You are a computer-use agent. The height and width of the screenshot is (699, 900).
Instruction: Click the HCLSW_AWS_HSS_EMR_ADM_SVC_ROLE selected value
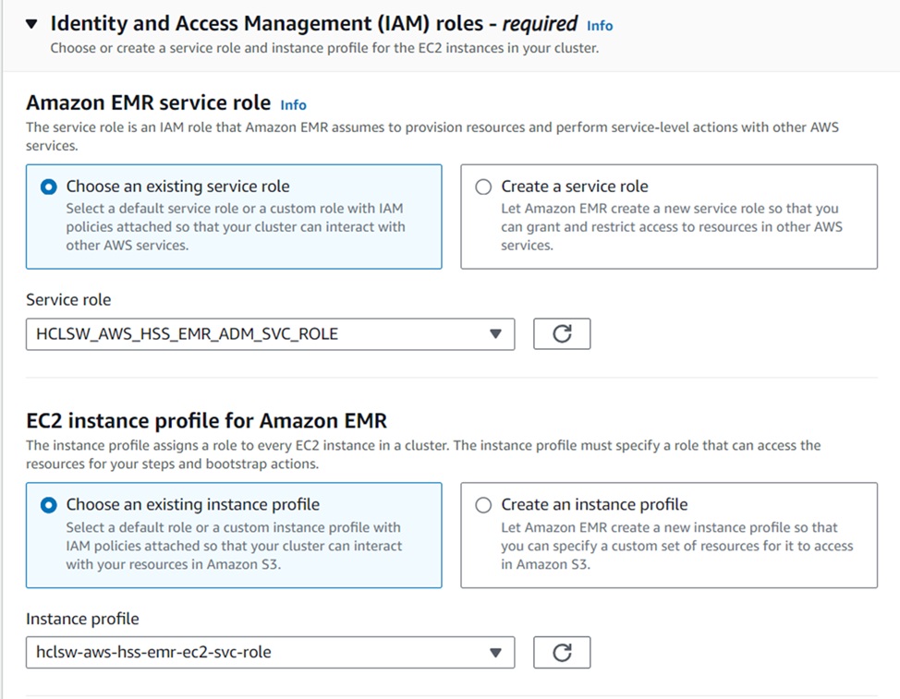coord(188,334)
